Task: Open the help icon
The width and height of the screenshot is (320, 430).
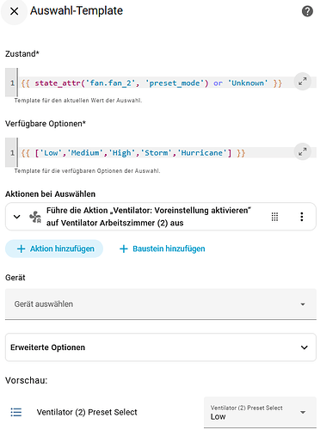Action: coord(307,11)
